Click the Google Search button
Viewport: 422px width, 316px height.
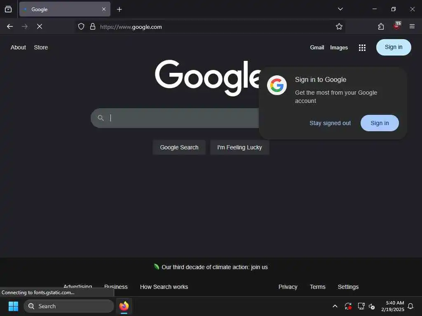(179, 148)
